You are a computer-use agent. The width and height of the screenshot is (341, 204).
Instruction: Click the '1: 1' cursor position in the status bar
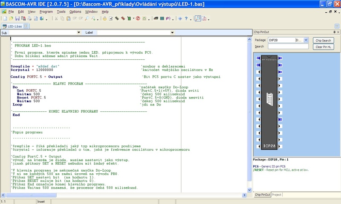(3, 201)
